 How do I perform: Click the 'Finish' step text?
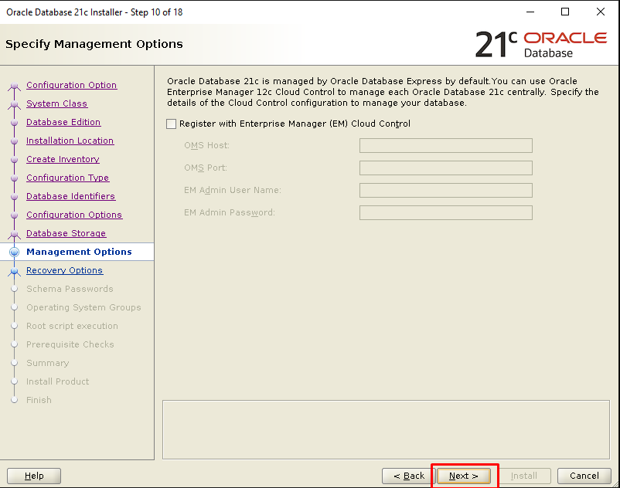click(39, 400)
